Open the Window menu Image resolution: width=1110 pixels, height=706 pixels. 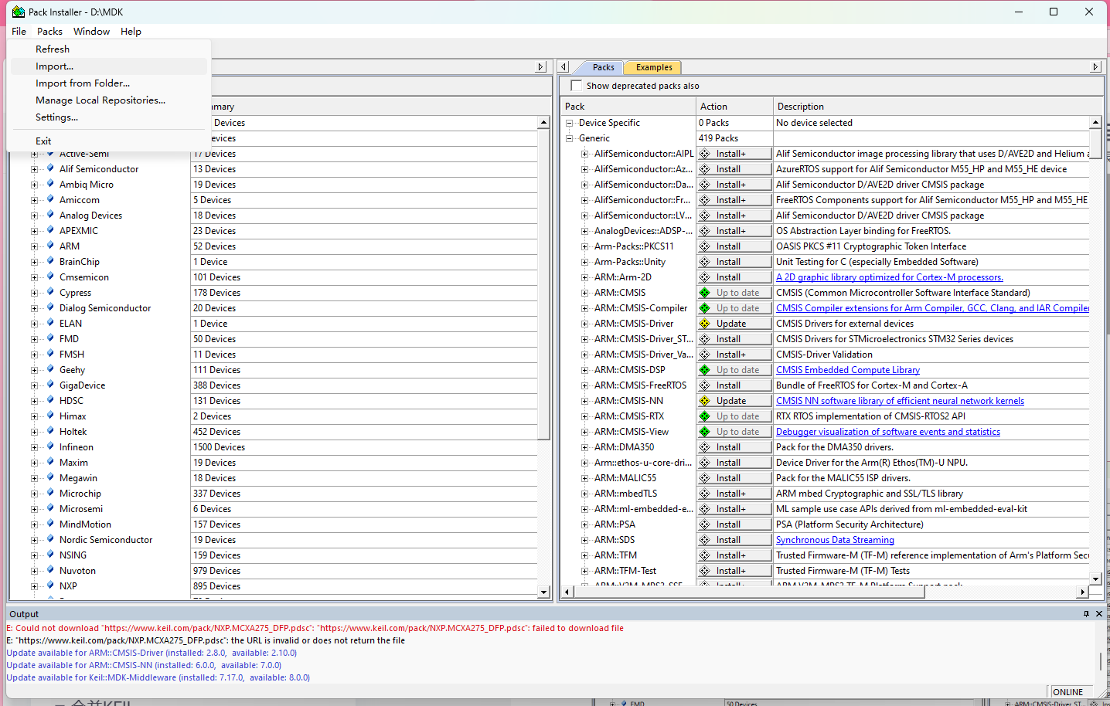coord(91,32)
